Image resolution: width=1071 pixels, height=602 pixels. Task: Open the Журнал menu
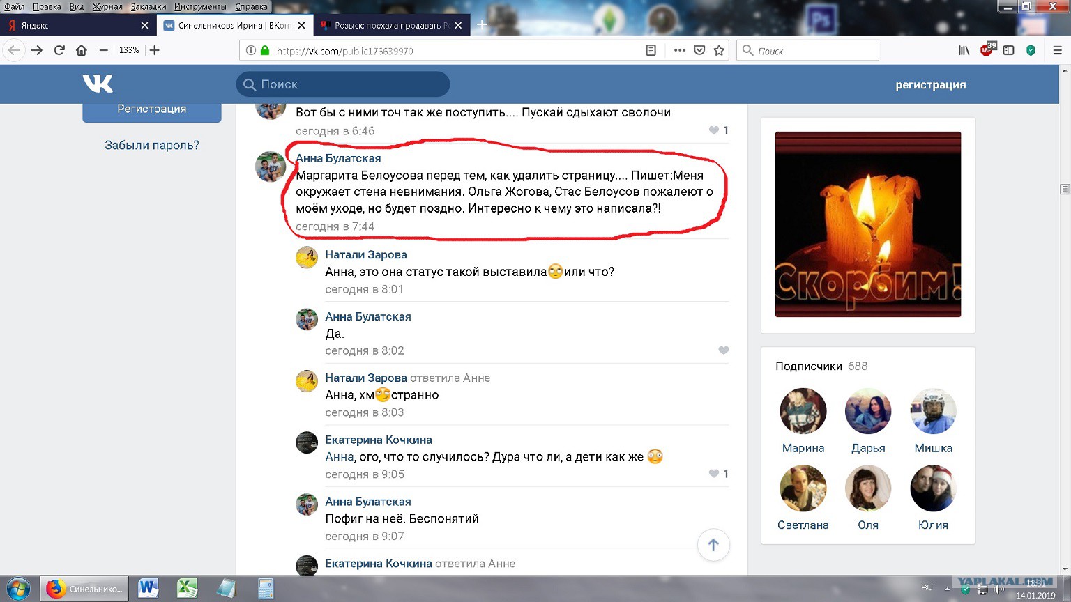click(x=107, y=6)
